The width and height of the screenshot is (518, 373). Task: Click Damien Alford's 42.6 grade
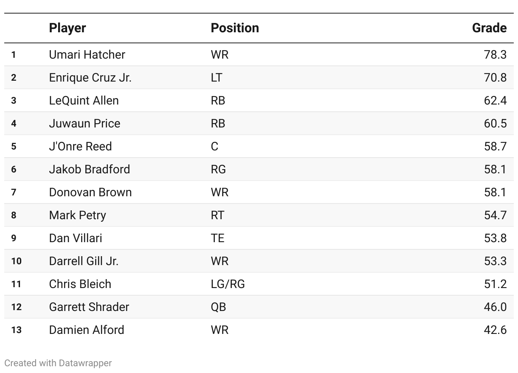[x=495, y=330]
